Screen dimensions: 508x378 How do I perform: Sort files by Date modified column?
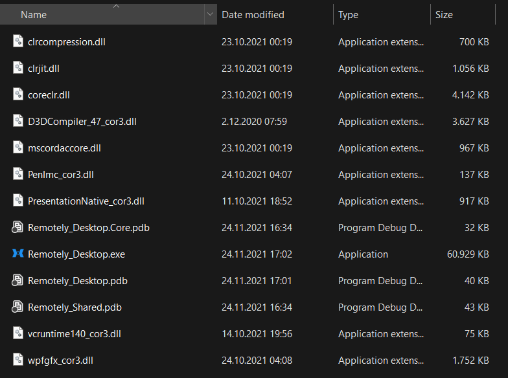[x=275, y=14]
